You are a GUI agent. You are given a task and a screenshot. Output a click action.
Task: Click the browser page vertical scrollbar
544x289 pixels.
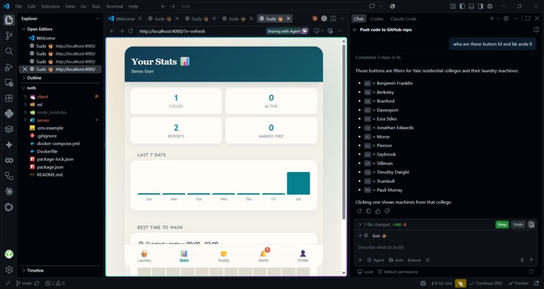tap(344, 132)
